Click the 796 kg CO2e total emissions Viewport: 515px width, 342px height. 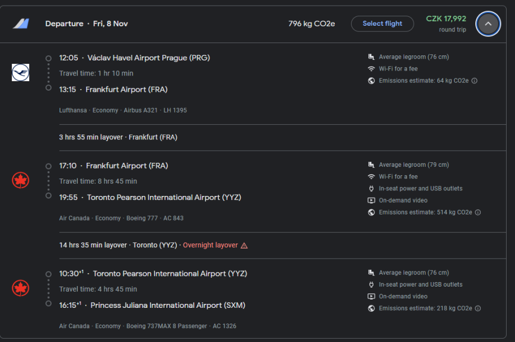coord(312,24)
